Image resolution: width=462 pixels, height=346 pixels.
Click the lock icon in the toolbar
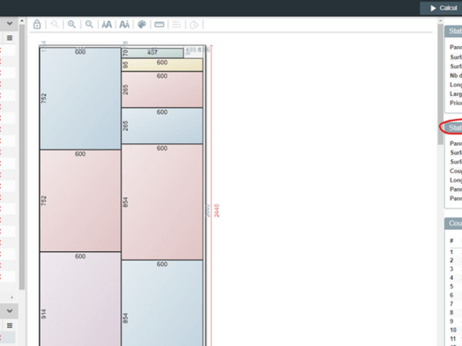[x=37, y=25]
